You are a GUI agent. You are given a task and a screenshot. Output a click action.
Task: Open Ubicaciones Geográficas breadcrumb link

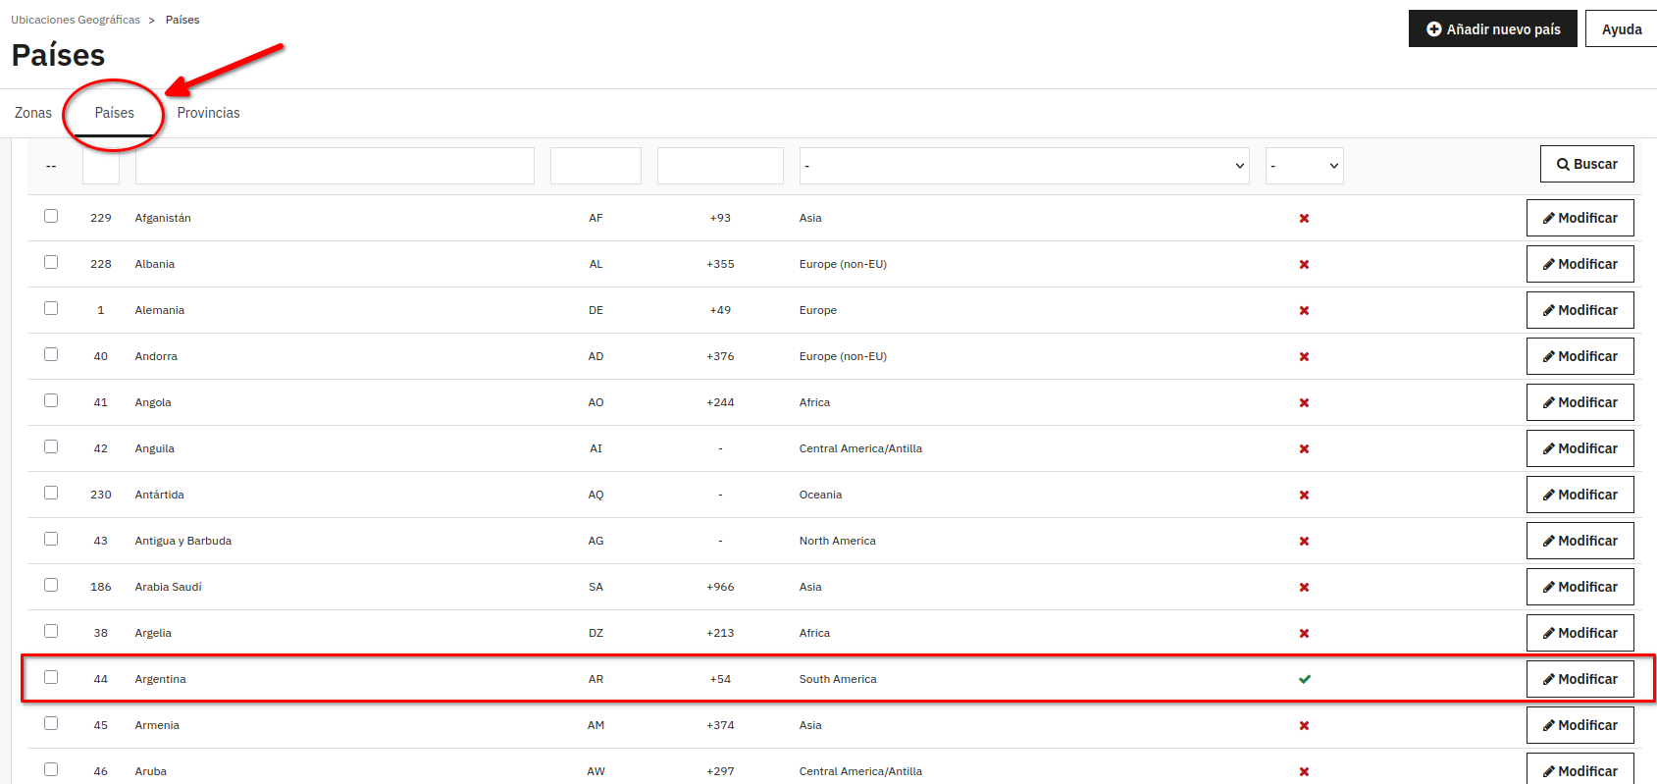76,20
